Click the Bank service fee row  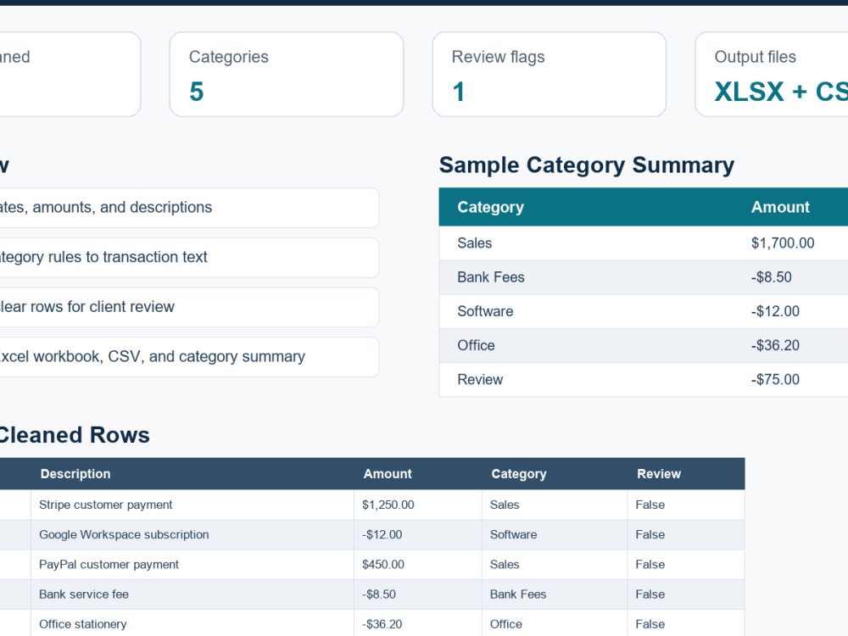click(372, 594)
